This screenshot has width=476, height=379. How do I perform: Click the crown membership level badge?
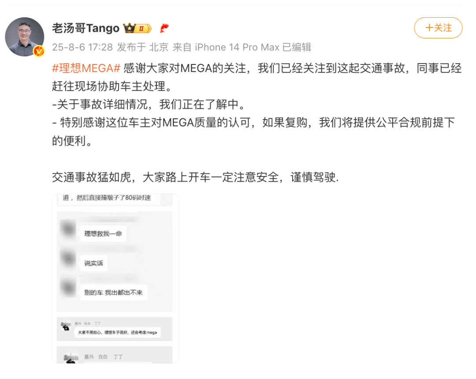tap(137, 28)
